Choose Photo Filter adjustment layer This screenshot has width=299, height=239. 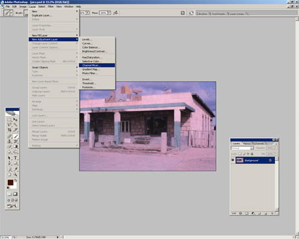pyautogui.click(x=97, y=73)
